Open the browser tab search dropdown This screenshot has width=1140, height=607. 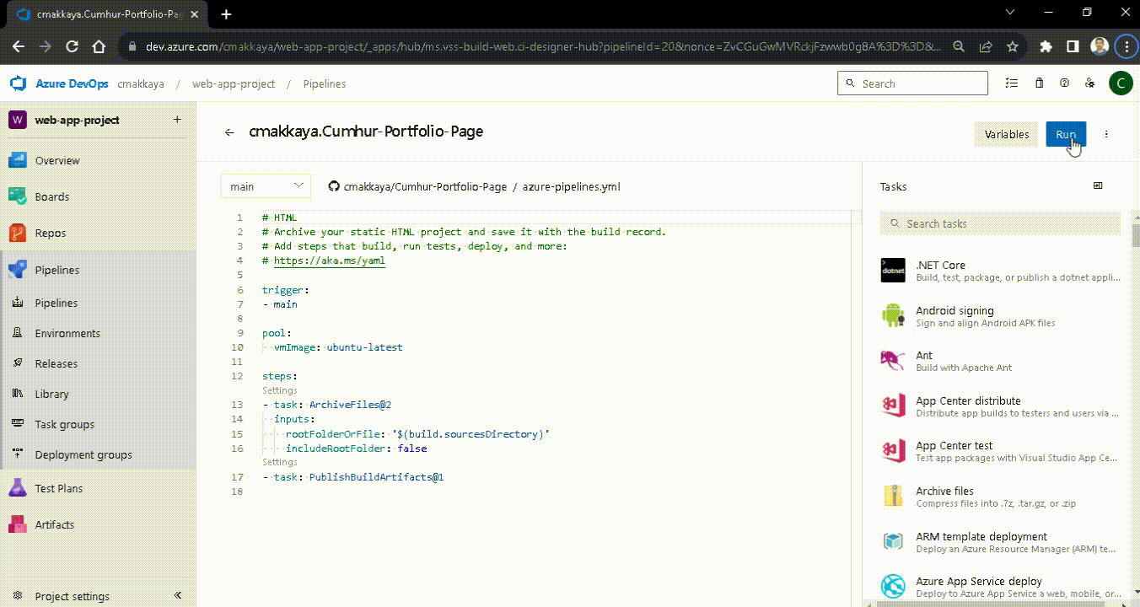coord(1009,13)
